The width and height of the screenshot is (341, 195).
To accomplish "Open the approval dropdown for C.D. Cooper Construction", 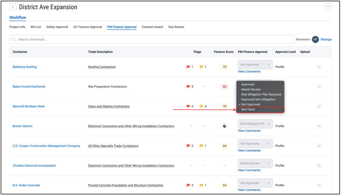I will click(255, 144).
